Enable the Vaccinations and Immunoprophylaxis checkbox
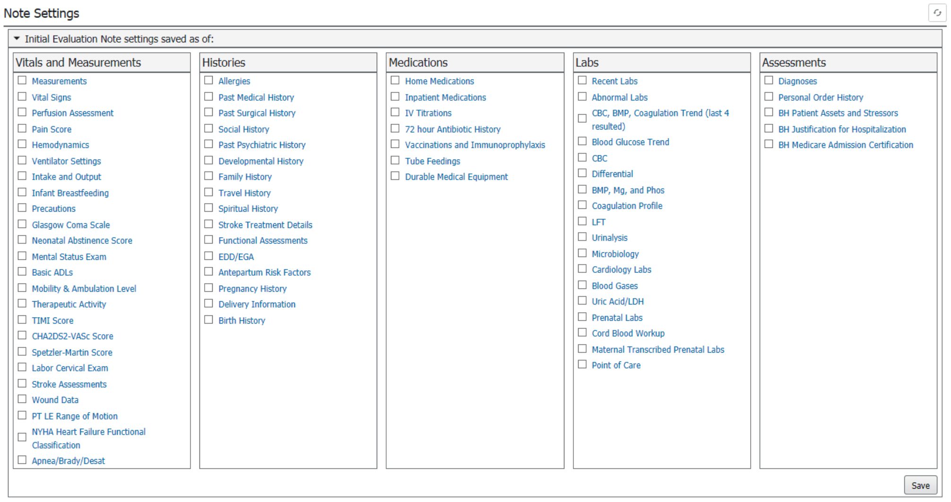951x502 pixels. pyautogui.click(x=395, y=144)
